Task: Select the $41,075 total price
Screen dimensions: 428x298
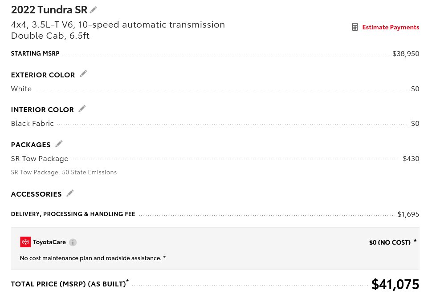Action: click(x=395, y=284)
